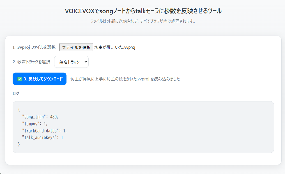
Task: Click the label 1. .vvproj ファイルを選択
Action: coord(34,47)
